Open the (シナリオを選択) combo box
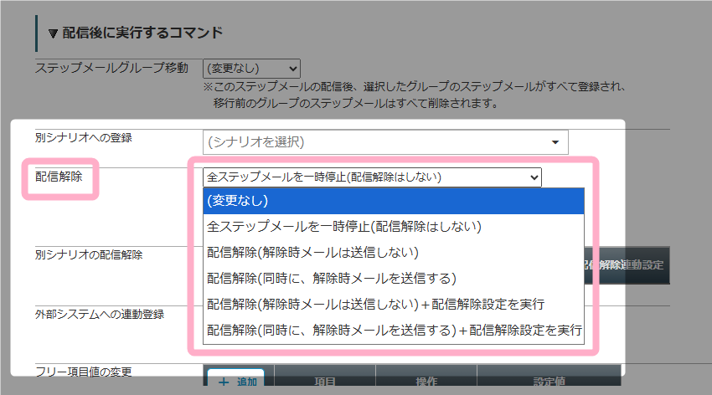Viewport: 712px width, 395px height. tap(385, 141)
